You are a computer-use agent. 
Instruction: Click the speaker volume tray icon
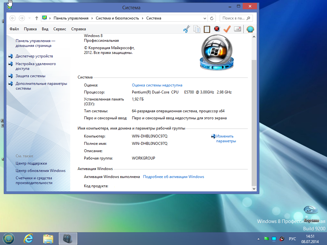pyautogui.click(x=282, y=239)
